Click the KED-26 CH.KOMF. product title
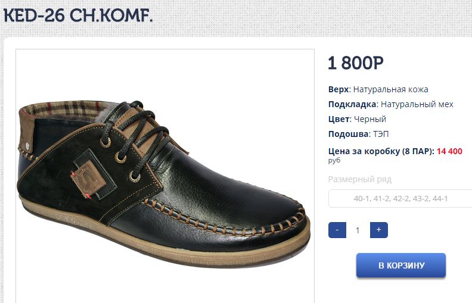Viewport: 472px width, 303px height. (78, 15)
